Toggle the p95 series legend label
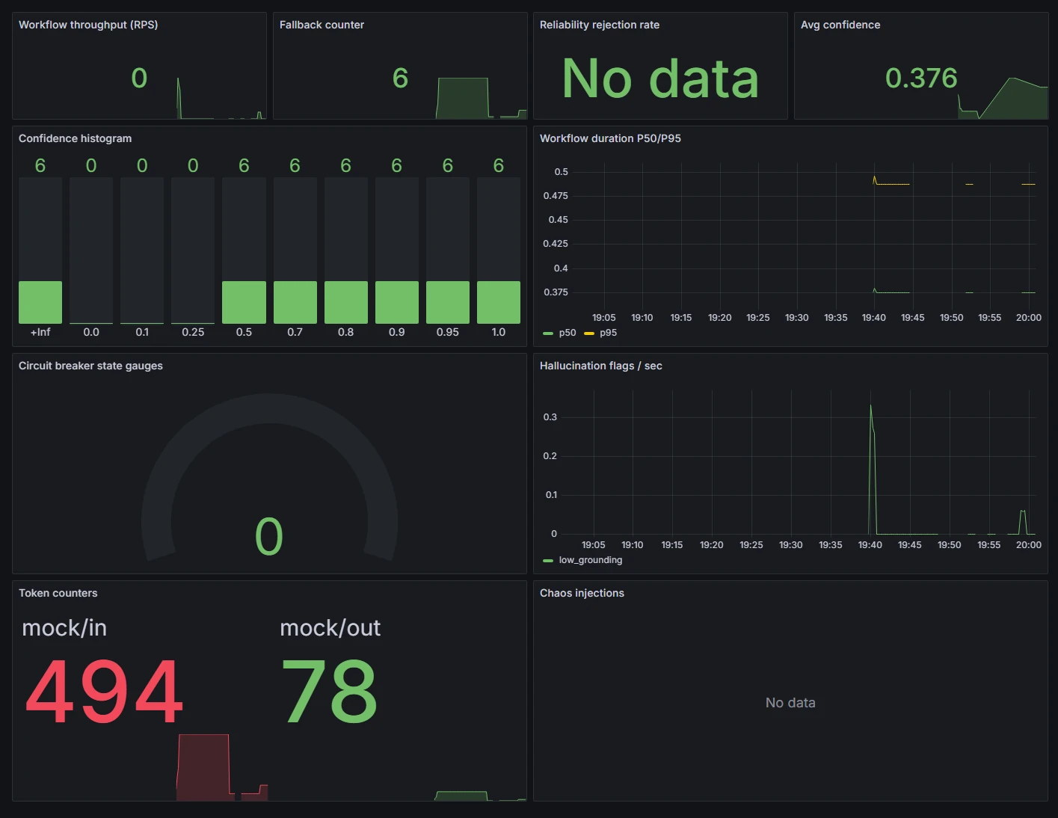 [x=608, y=333]
